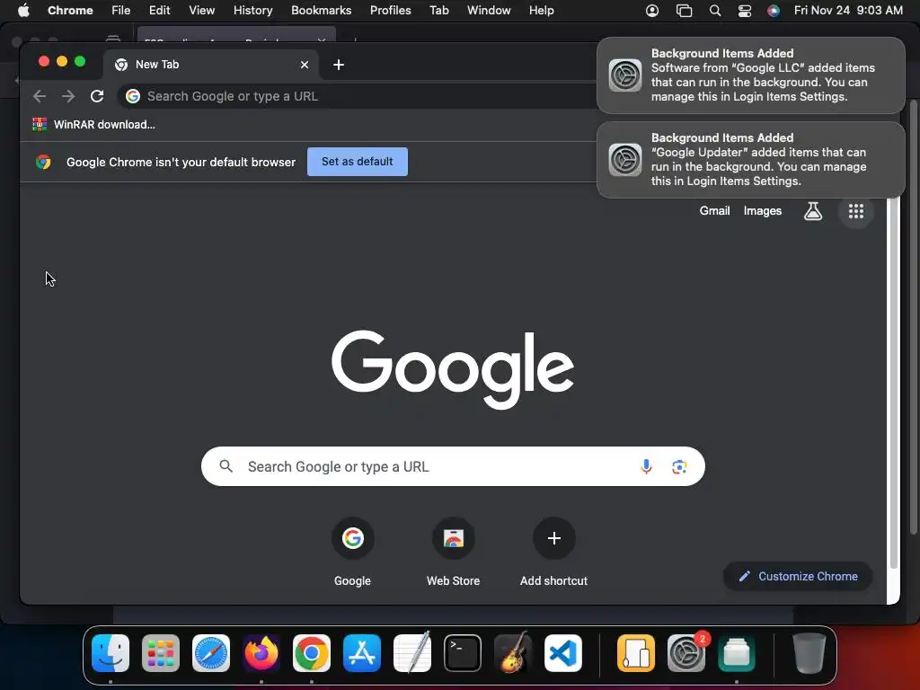Open Siri from the menu bar

(774, 11)
